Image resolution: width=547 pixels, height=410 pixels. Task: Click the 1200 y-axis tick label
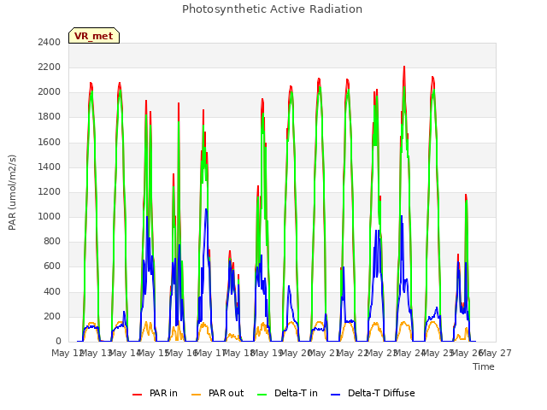pyautogui.click(x=50, y=191)
